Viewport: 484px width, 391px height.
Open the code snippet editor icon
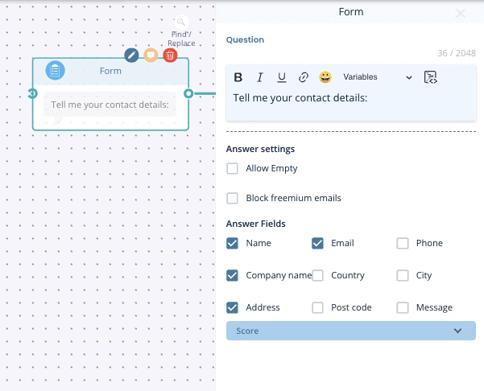coord(431,77)
